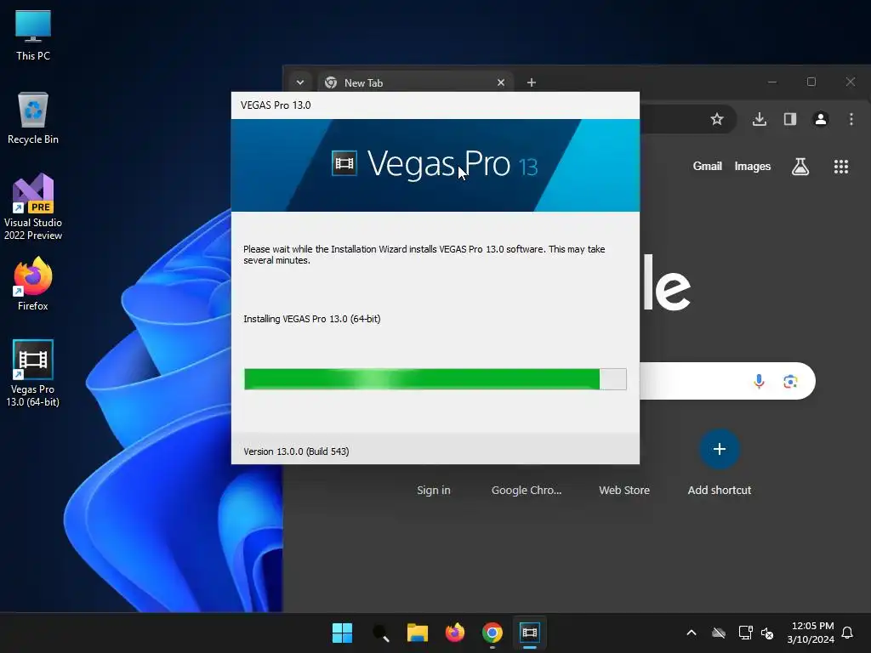The height and width of the screenshot is (653, 871).
Task: Click the Vegas Pro film logo in installer banner
Action: point(344,163)
